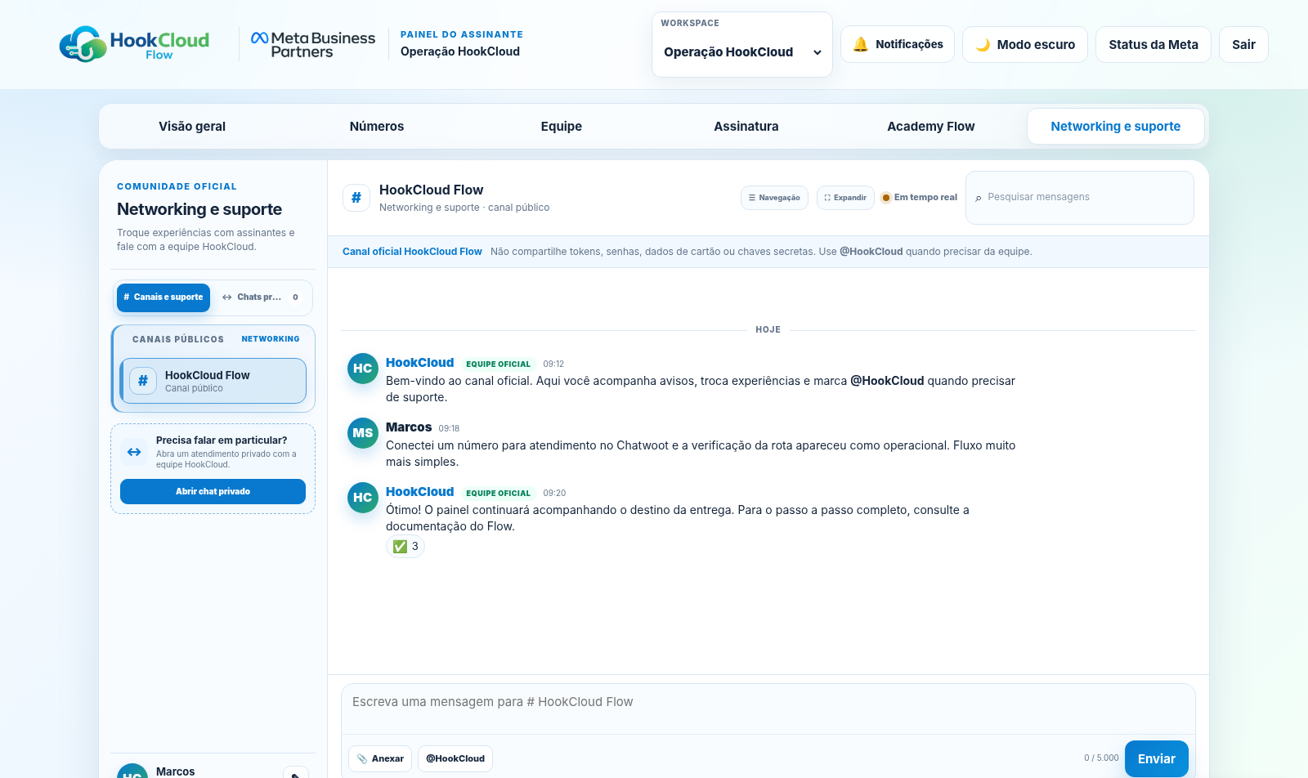Click the hash icon of HookCloud Flow channel

pos(143,381)
